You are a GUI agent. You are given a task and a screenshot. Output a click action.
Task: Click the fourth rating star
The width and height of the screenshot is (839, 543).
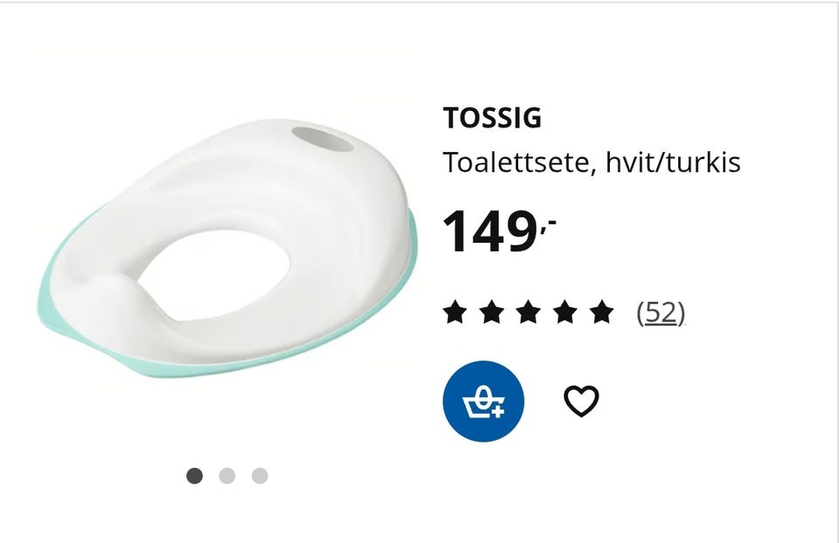coord(565,312)
